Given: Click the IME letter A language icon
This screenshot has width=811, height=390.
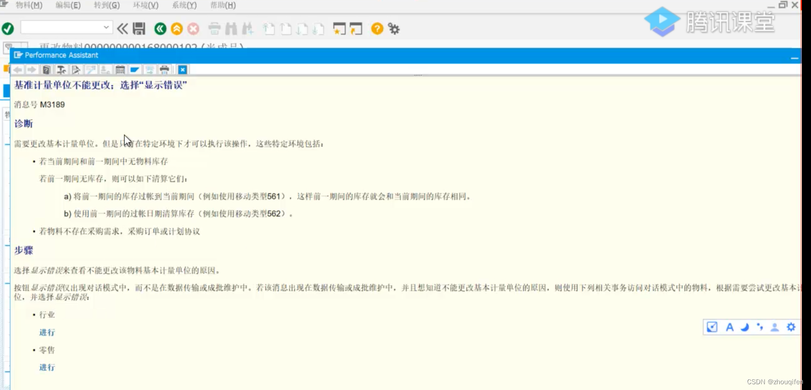Looking at the screenshot, I should (x=729, y=327).
